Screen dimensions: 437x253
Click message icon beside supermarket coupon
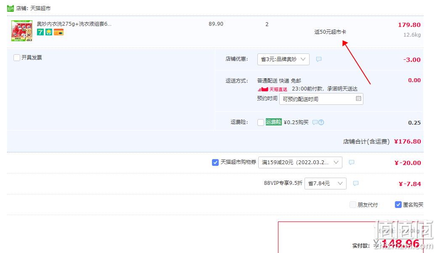pos(352,162)
